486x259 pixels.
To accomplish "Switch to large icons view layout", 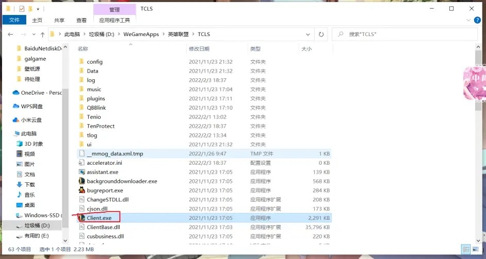I will 475,249.
